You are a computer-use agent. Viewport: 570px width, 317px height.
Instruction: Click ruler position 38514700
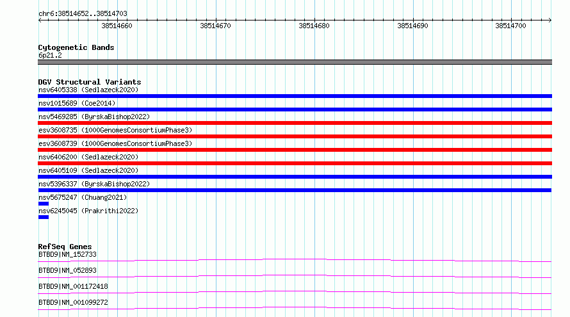(510, 26)
